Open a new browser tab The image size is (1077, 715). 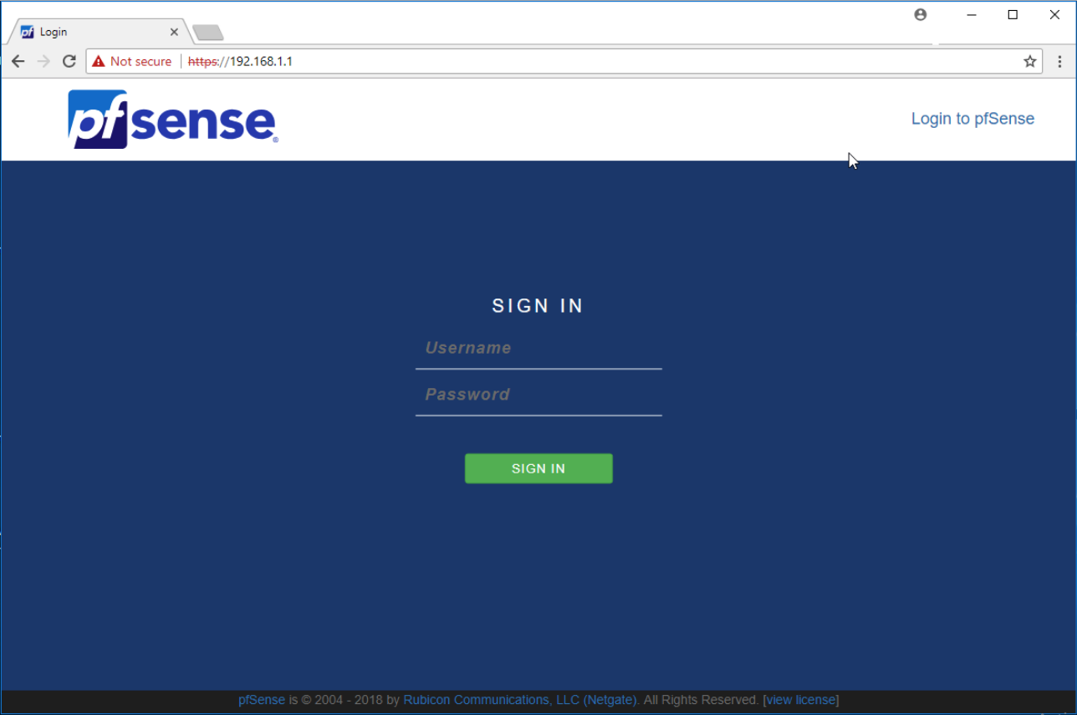point(207,33)
